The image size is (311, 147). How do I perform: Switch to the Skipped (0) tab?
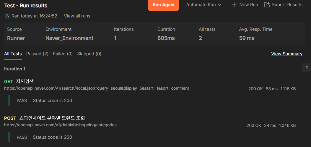point(89,54)
